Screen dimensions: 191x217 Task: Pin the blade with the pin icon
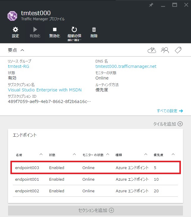151,5
